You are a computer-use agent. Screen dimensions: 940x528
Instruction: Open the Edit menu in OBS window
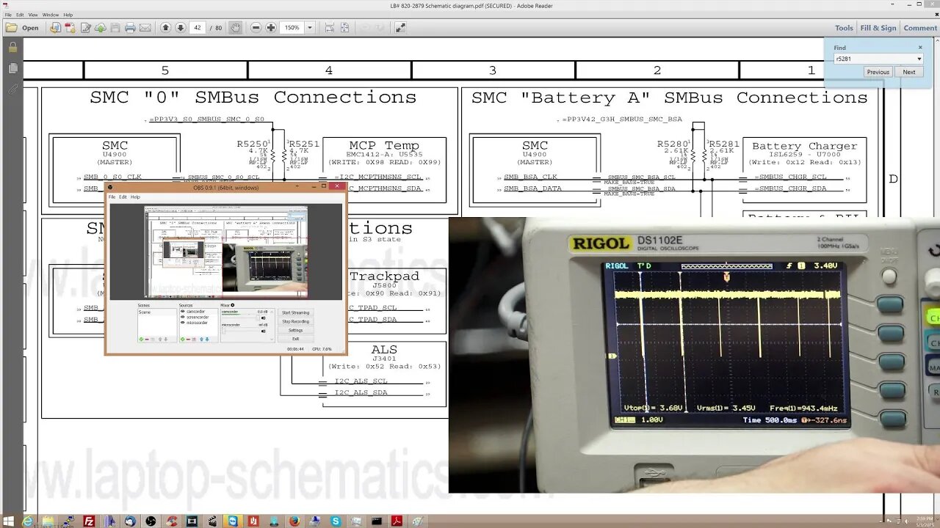[x=123, y=197]
